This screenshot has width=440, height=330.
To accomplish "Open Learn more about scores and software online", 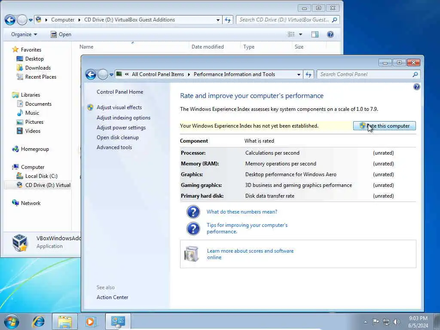I will tap(251, 254).
